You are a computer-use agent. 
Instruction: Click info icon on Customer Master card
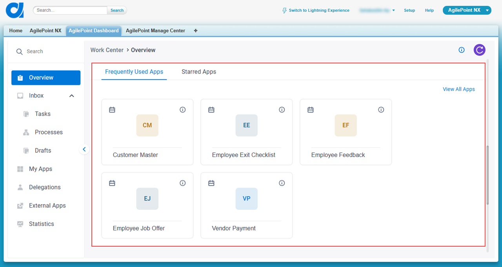click(182, 110)
